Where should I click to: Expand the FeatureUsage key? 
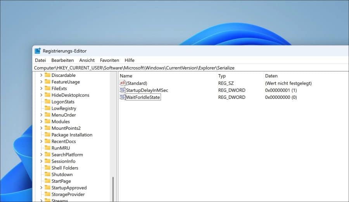click(41, 82)
